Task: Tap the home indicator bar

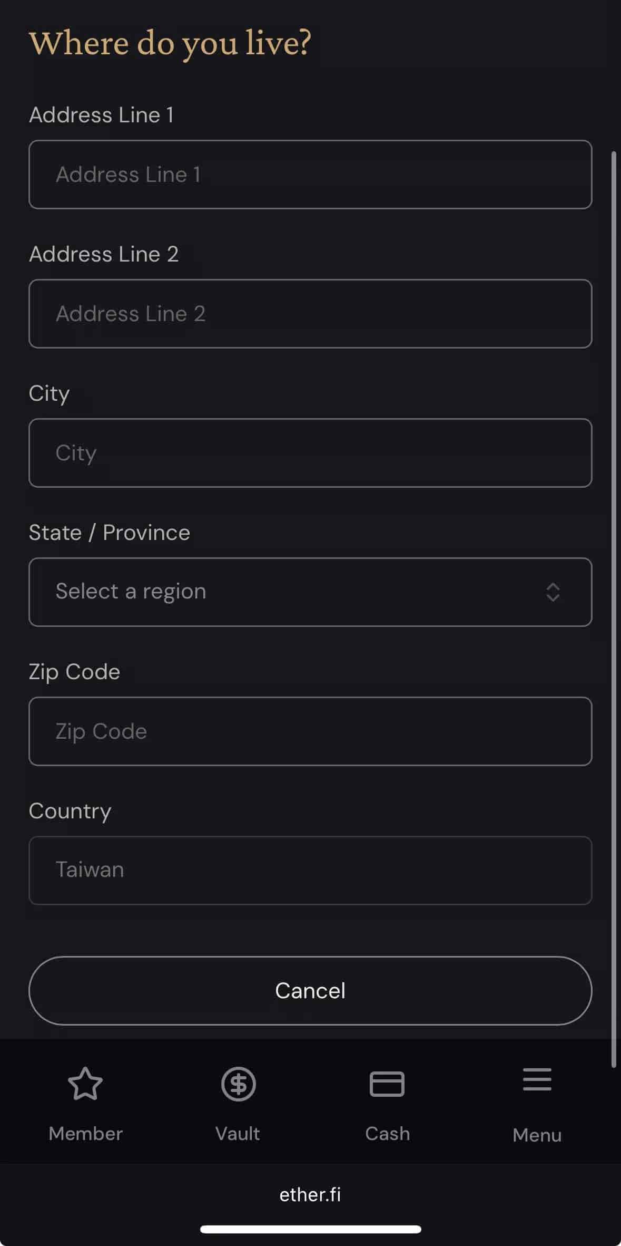Action: 310,1229
